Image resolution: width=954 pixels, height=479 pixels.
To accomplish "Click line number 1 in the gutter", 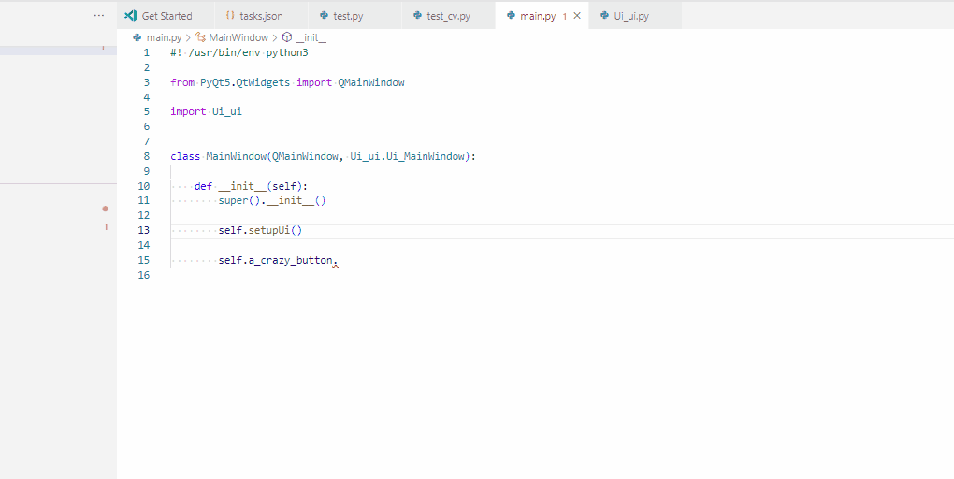I will click(146, 53).
